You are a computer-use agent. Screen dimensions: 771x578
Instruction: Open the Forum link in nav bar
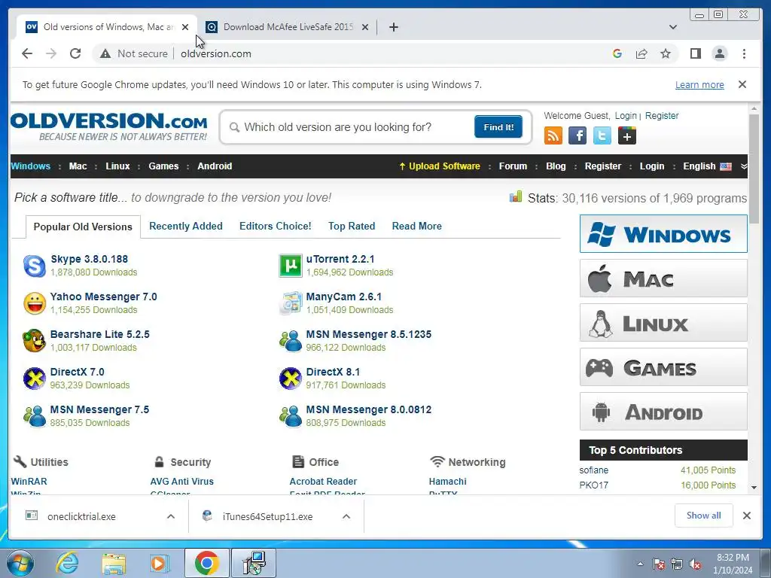[x=513, y=166]
